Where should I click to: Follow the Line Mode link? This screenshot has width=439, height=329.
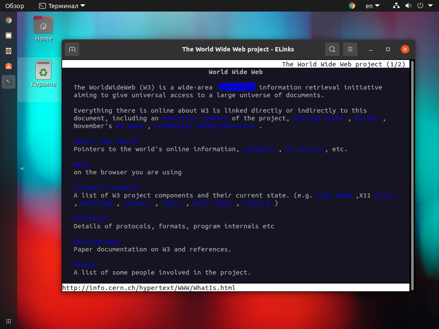pos(334,195)
